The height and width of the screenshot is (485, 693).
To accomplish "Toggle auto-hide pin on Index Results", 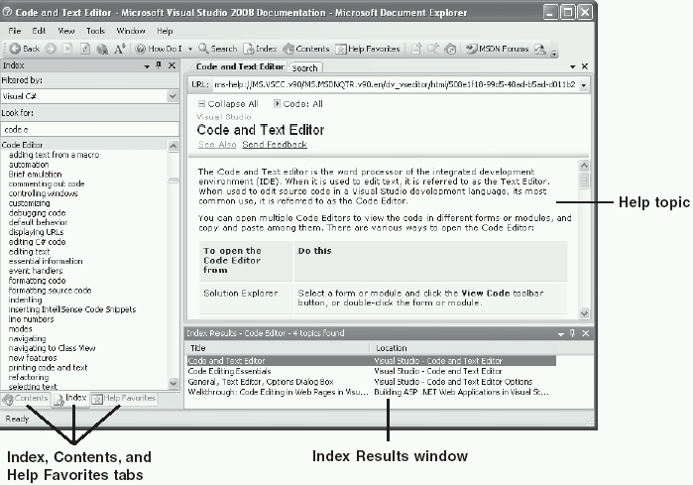I will (x=572, y=333).
